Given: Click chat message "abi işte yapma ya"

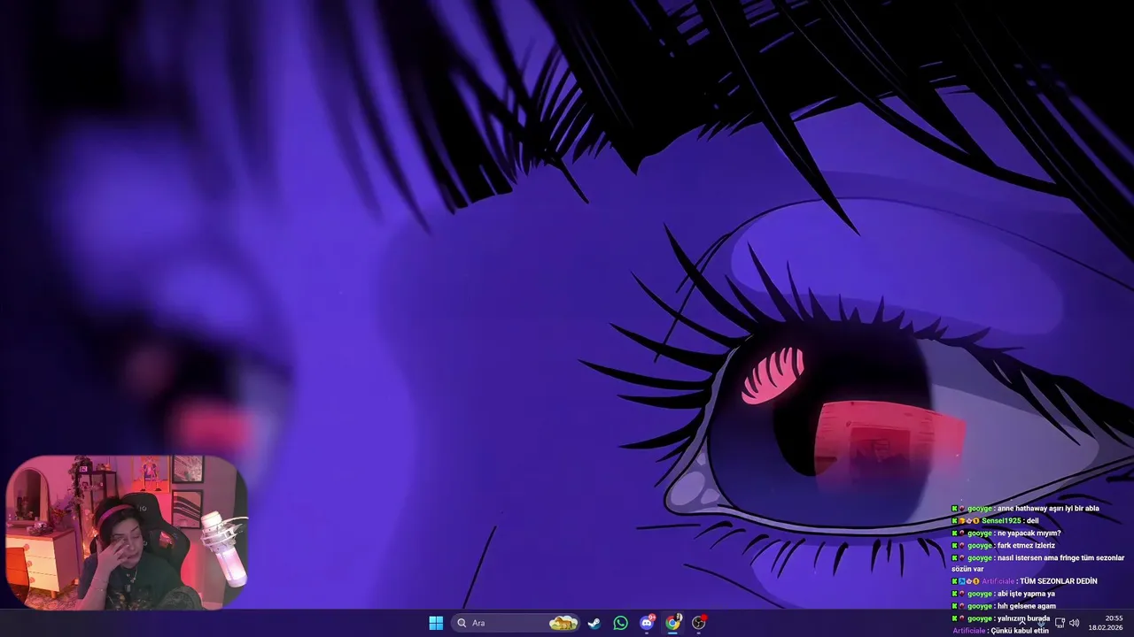Looking at the screenshot, I should 1026,594.
